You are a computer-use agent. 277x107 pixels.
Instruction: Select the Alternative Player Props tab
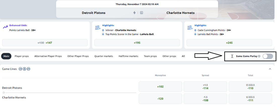pos(48,56)
